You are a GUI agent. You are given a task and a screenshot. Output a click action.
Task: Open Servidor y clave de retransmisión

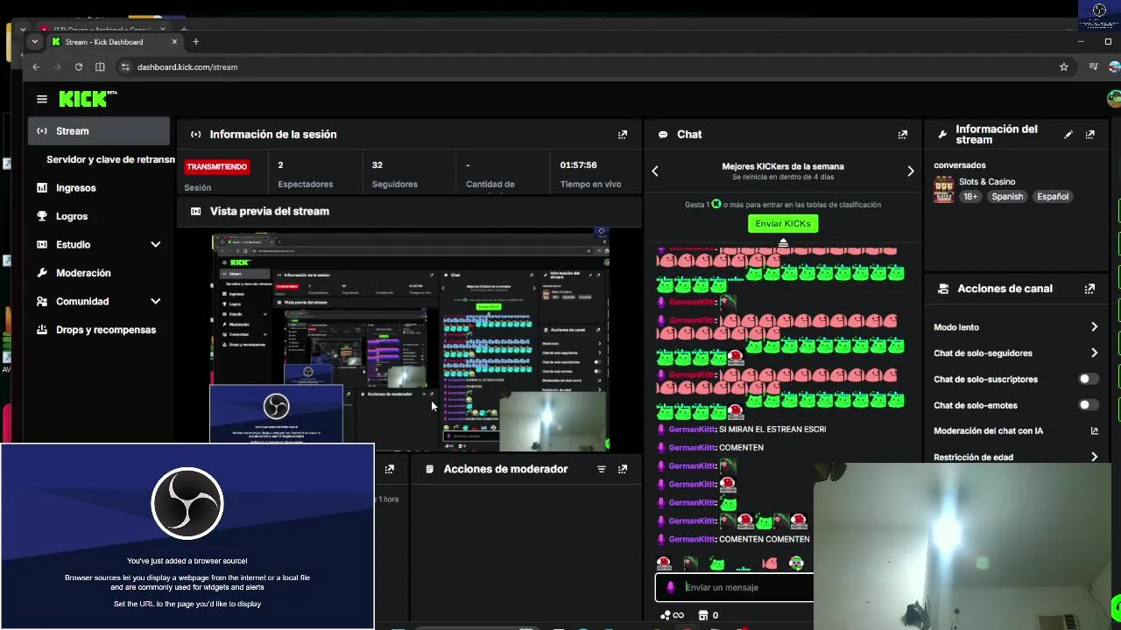[110, 160]
